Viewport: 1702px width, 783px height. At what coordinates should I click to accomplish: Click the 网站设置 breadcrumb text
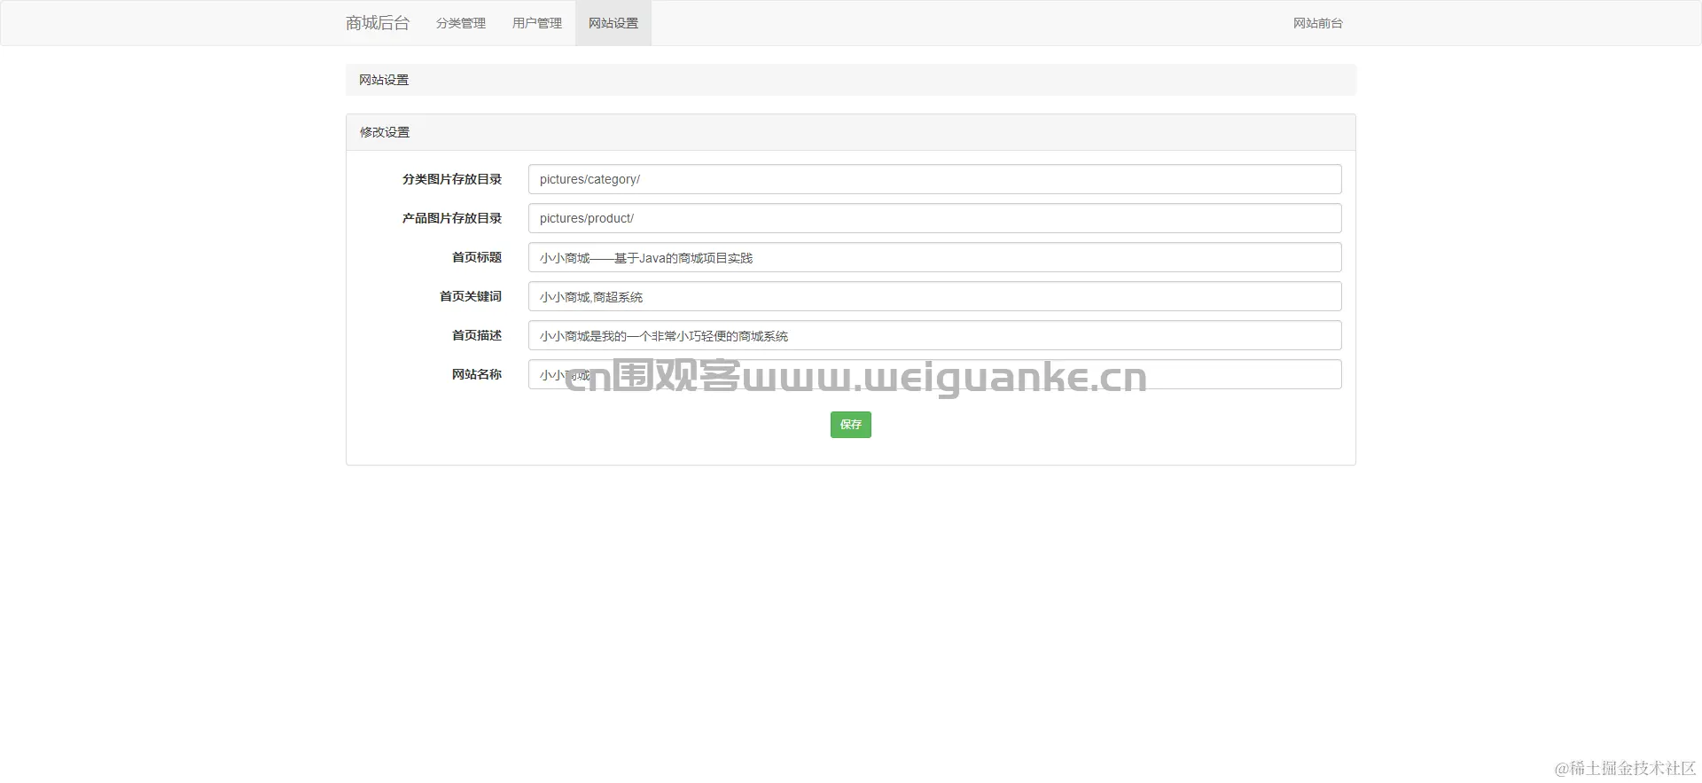coord(384,80)
